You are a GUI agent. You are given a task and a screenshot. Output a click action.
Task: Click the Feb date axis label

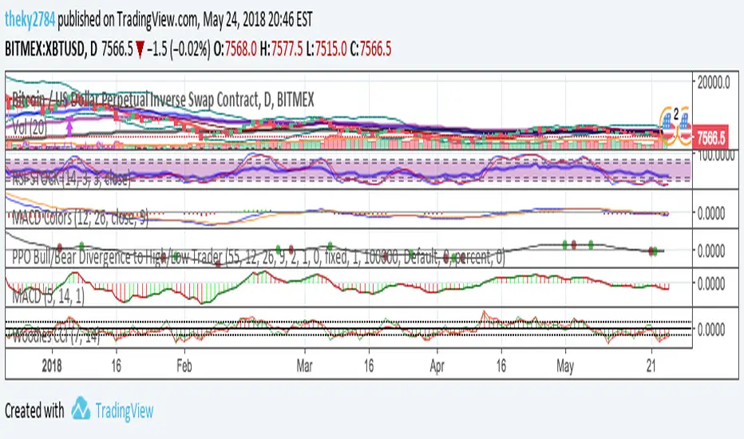(184, 366)
